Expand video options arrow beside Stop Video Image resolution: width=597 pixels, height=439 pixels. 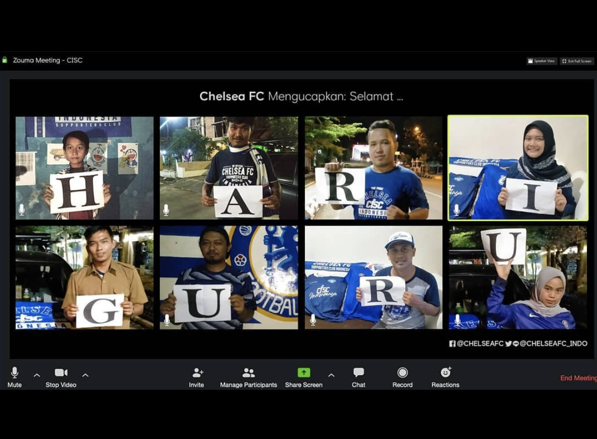tap(85, 375)
